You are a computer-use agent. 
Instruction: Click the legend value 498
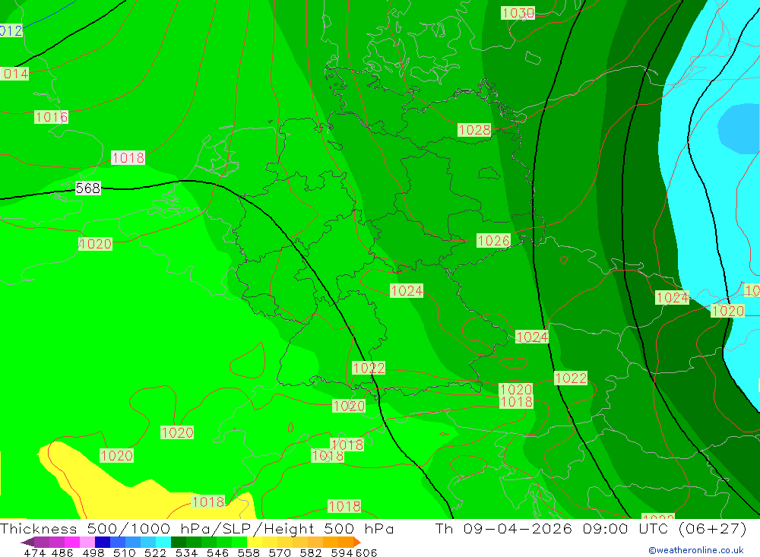(93, 552)
